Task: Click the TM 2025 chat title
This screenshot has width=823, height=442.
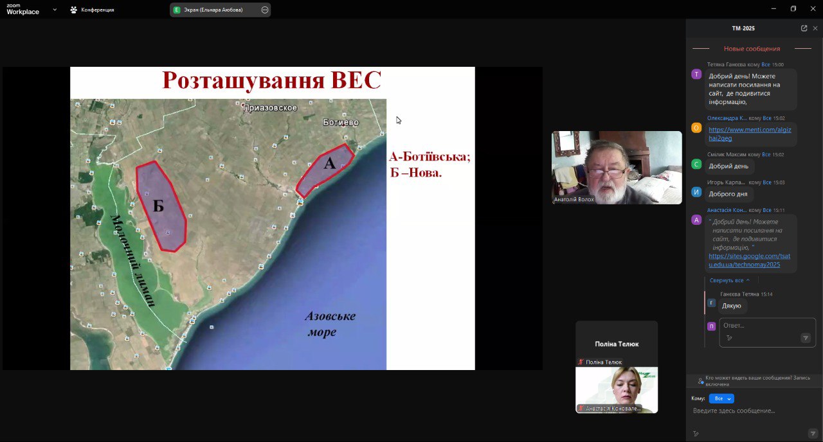Action: (x=743, y=28)
